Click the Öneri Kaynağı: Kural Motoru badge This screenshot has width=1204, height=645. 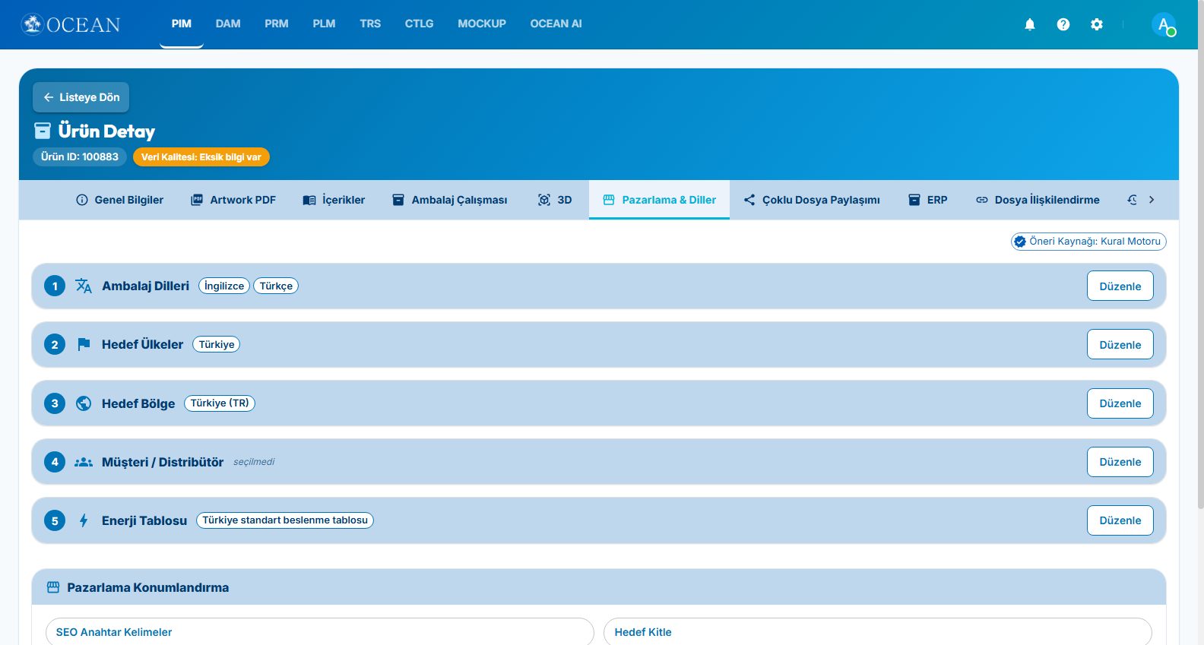(x=1088, y=242)
